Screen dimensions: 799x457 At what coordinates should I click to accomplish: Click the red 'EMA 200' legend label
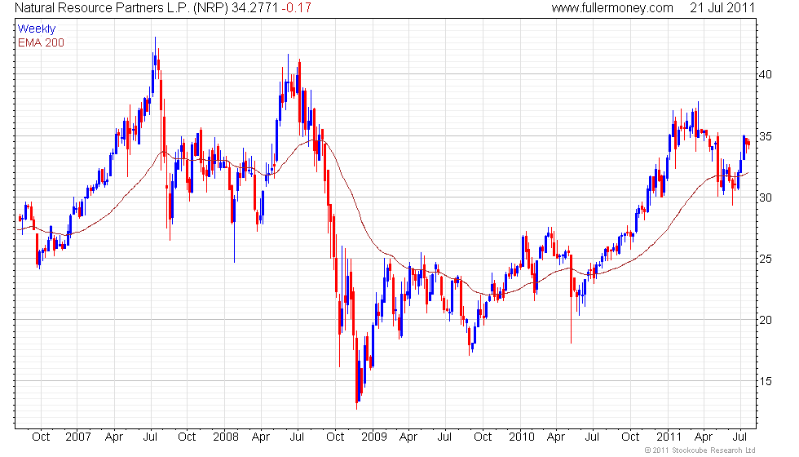click(x=41, y=42)
